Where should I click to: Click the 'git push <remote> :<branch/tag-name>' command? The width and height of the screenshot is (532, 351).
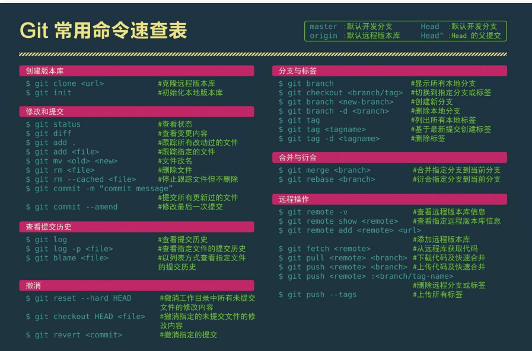[x=366, y=276]
